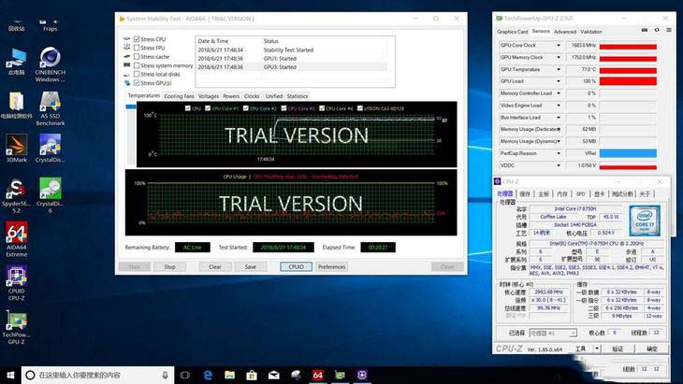Viewport: 683px width, 384px height.
Task: Expand Memory Controller Load sensor dropdown
Action: click(559, 93)
